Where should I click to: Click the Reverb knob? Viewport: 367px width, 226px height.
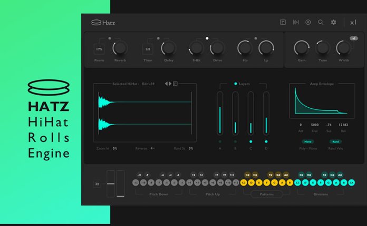click(x=120, y=48)
